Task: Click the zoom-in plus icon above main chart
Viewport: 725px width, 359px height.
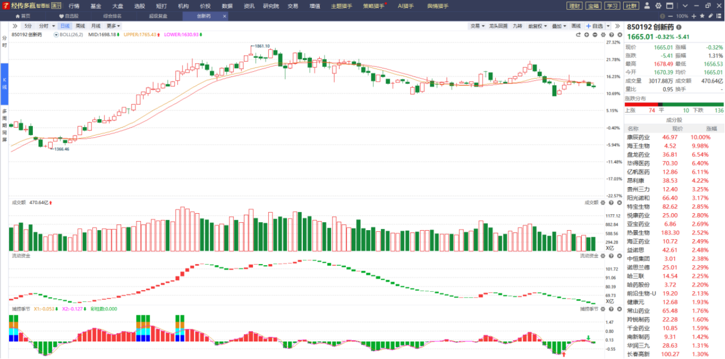Action: click(x=587, y=34)
